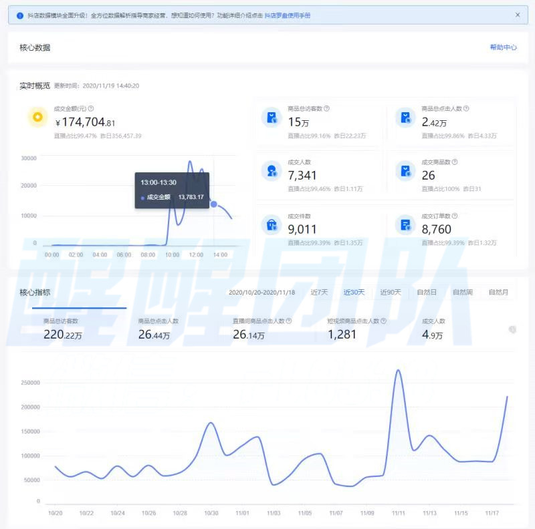Click the 13:00-13:30 chart tooltip
This screenshot has width=535, height=529.
click(172, 190)
